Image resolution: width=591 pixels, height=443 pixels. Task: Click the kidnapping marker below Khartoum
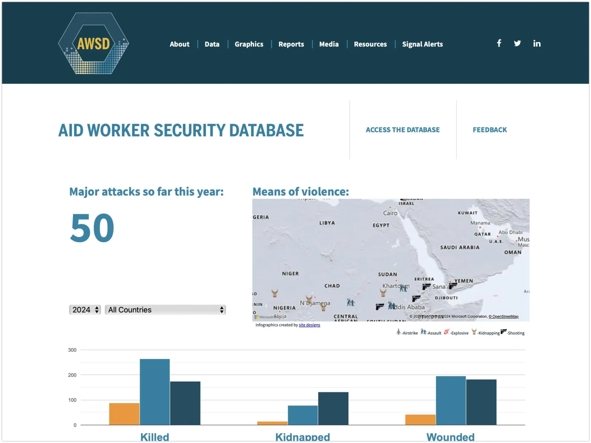(383, 293)
